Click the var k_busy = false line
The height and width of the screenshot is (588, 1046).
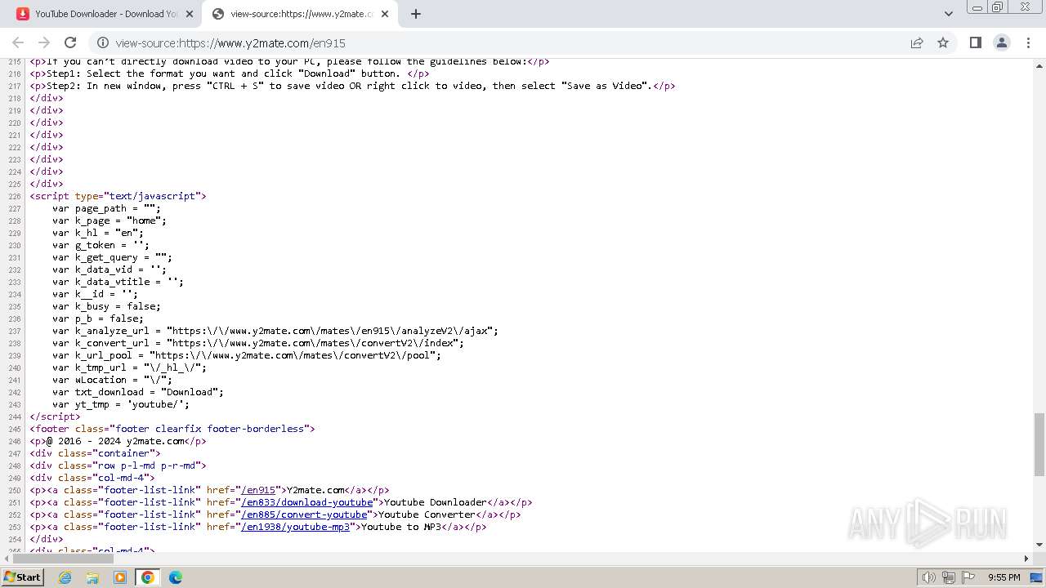point(106,306)
